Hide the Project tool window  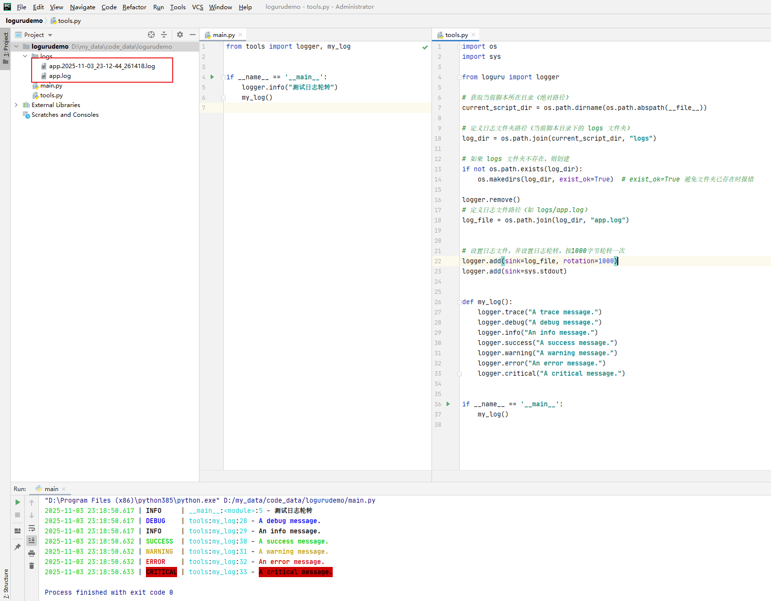point(193,35)
